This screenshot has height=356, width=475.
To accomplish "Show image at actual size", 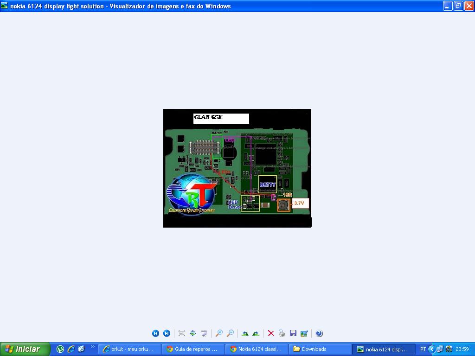I will [x=193, y=333].
